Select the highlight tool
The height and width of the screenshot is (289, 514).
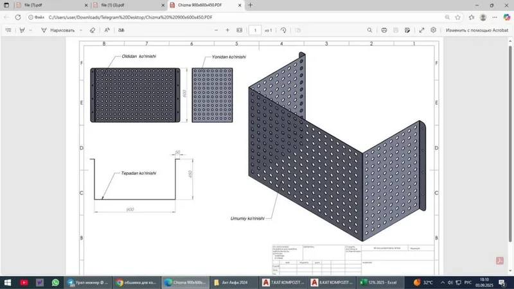tap(22, 30)
